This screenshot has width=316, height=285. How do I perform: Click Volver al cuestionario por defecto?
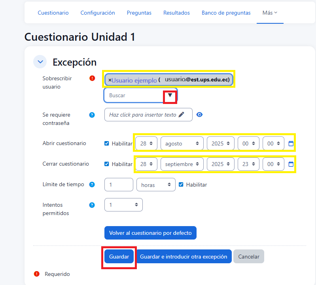[150, 233]
